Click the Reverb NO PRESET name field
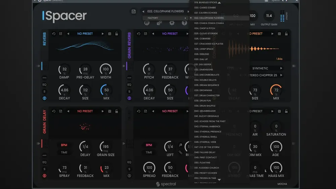The image size is (336, 189). click(85, 34)
